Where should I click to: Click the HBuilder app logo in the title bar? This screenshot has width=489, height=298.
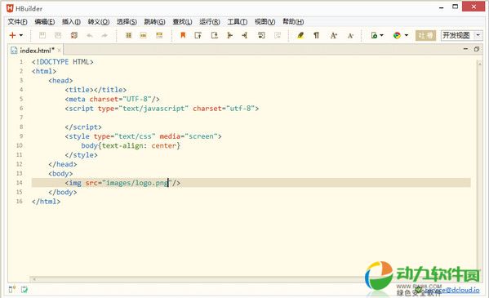(10, 8)
